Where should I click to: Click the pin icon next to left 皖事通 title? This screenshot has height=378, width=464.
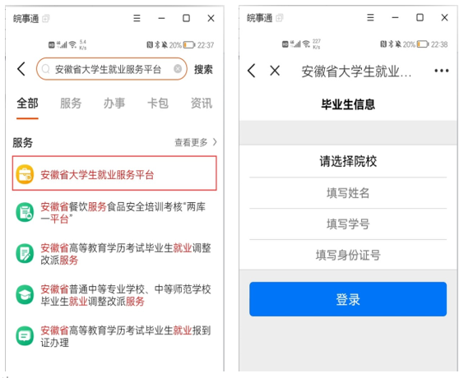[x=46, y=19]
